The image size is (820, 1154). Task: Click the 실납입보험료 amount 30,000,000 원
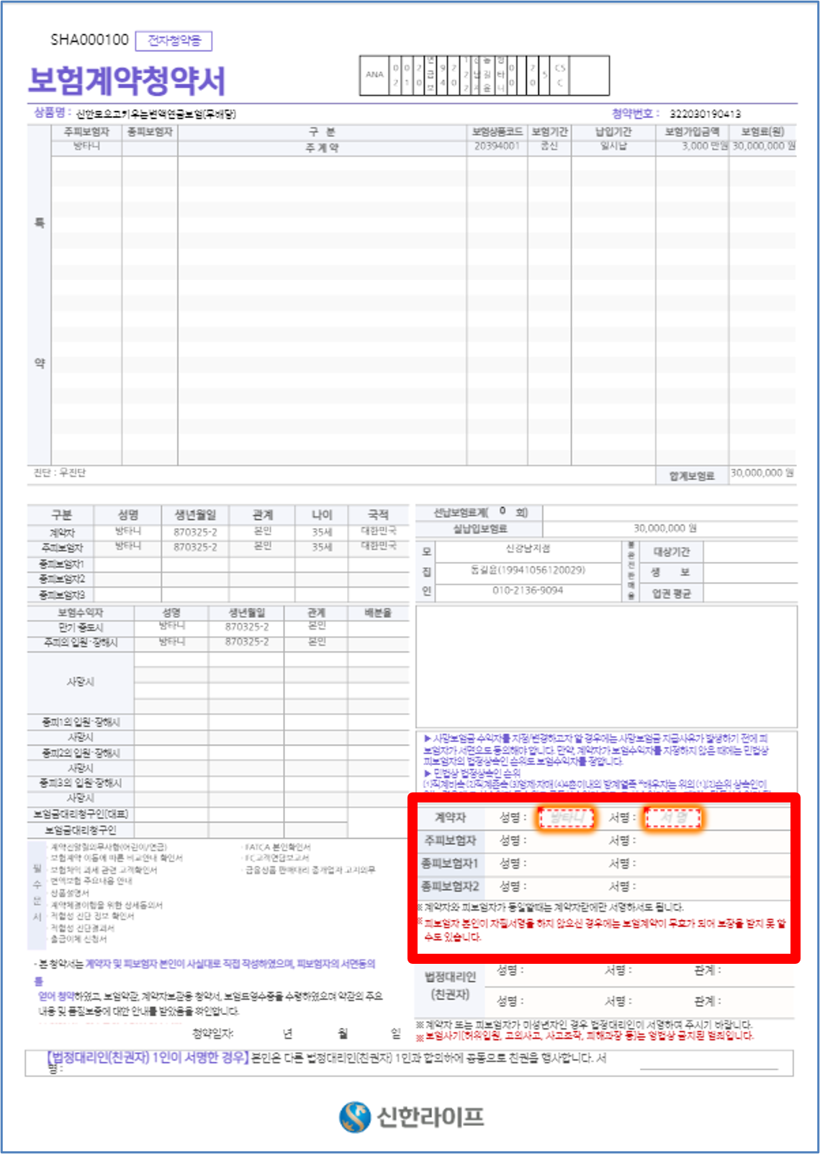665,528
